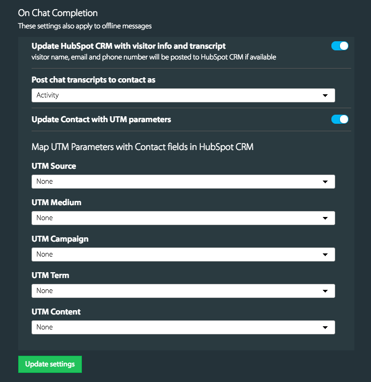371x382 pixels.
Task: Click the caret arrow in the UTM Term field
Action: tap(325, 291)
